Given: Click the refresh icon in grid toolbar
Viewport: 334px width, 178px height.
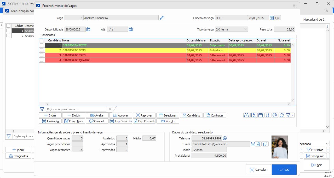Looking at the screenshot, I should click(281, 115).
